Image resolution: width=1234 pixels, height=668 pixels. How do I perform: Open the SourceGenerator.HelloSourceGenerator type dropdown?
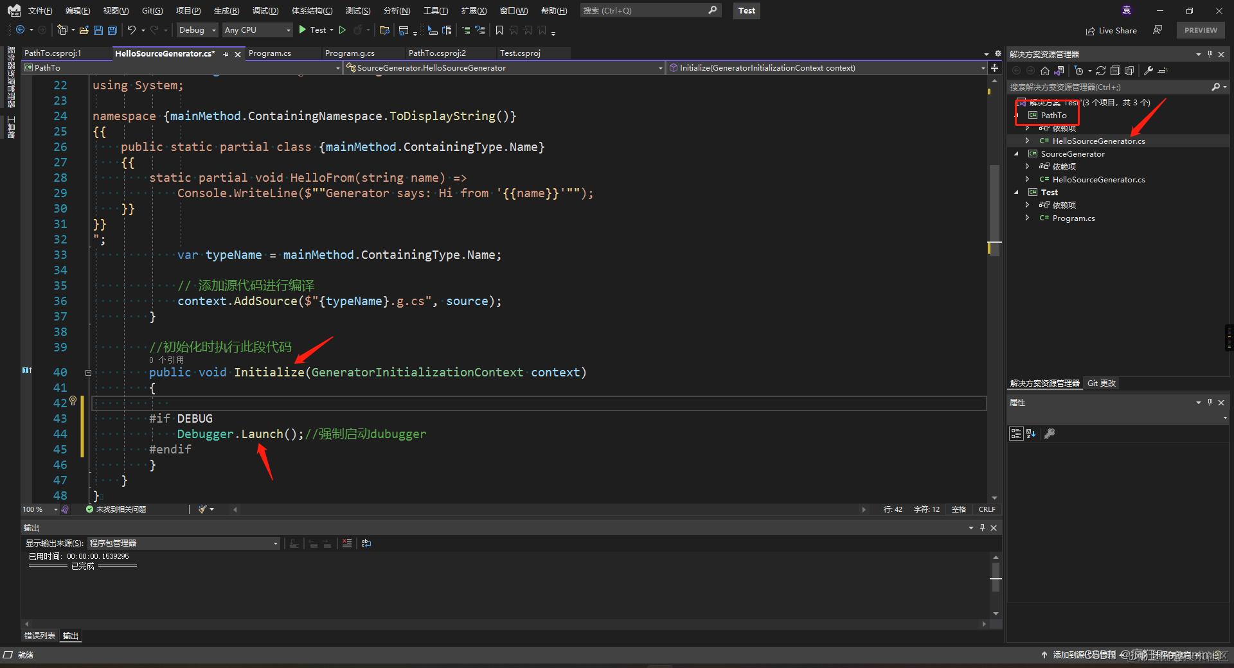[504, 68]
